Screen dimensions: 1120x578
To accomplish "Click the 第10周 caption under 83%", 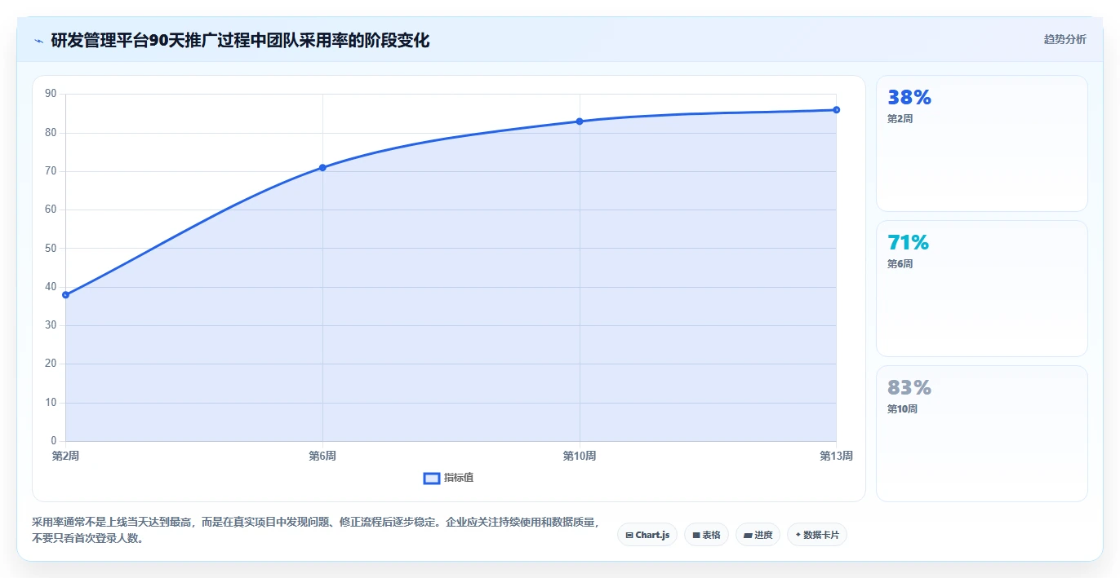I will tap(902, 409).
